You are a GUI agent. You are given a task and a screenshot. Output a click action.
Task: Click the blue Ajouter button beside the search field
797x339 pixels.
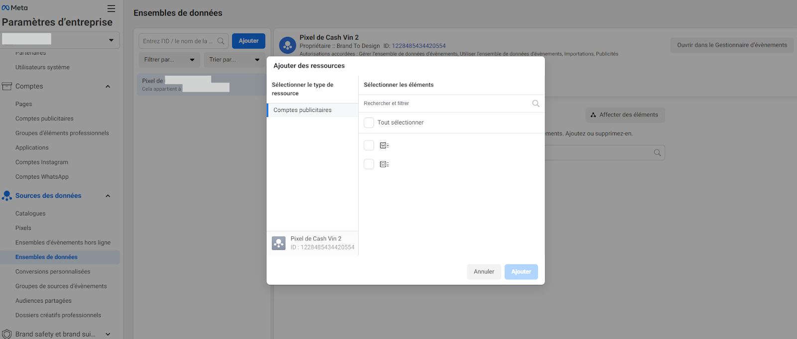tap(249, 41)
